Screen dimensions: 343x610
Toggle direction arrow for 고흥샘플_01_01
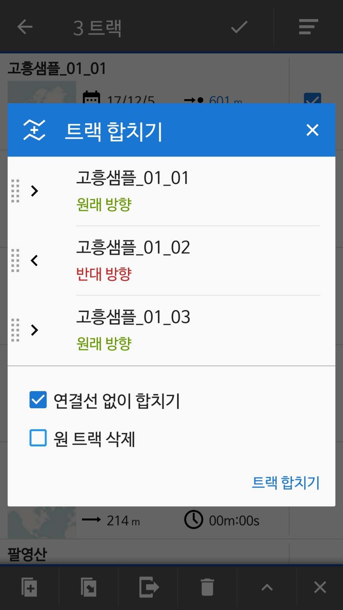34,191
